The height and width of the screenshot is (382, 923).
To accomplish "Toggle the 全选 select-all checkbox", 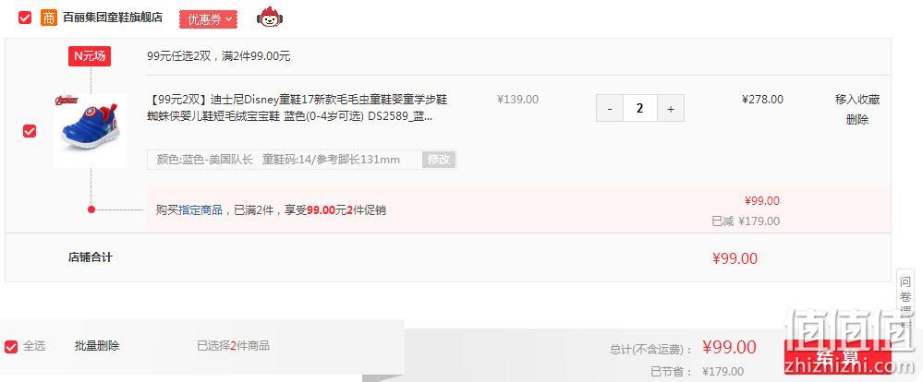I will [x=10, y=346].
